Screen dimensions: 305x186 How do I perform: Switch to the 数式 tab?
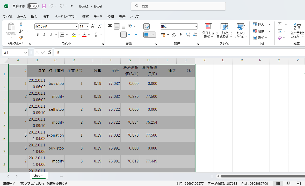tap(86, 17)
